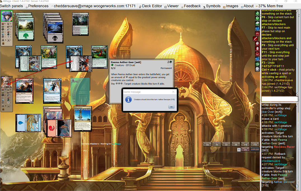
Task: Click the chat message input field
Action: 279,99
